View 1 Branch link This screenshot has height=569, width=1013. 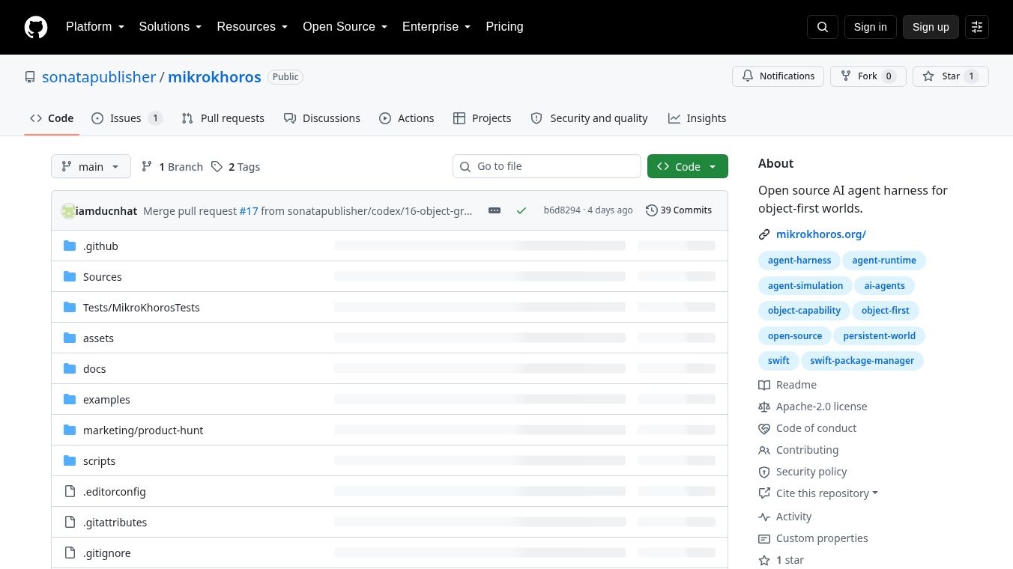172,166
